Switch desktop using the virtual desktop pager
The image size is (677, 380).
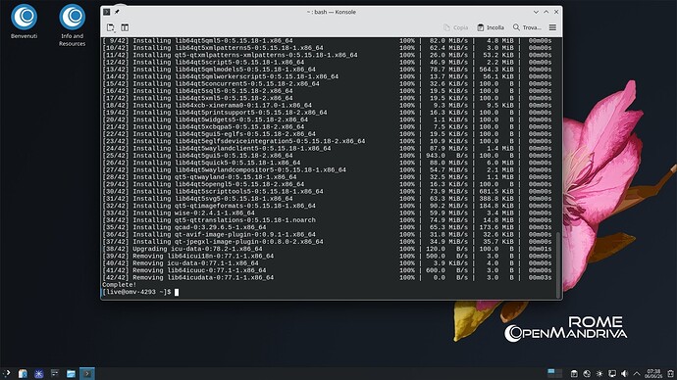(x=554, y=373)
